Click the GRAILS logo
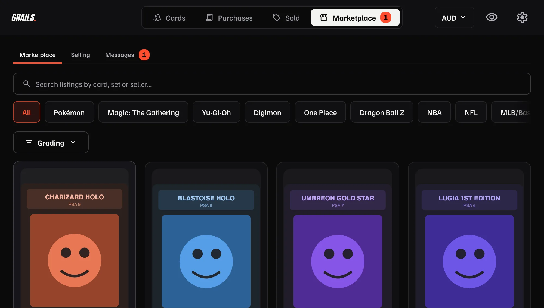 pyautogui.click(x=24, y=18)
